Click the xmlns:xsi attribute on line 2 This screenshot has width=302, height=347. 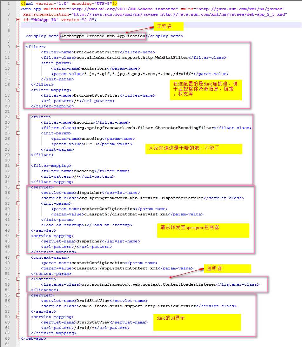click(111, 9)
